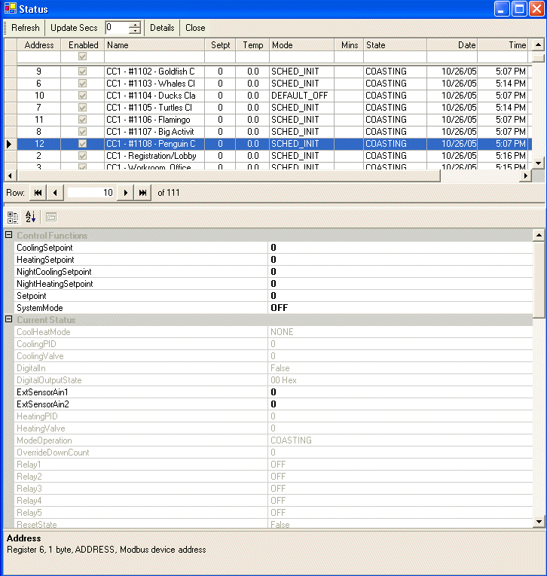Sort grid by the Mode column header
Viewport: 547px width, 576px height.
point(302,45)
